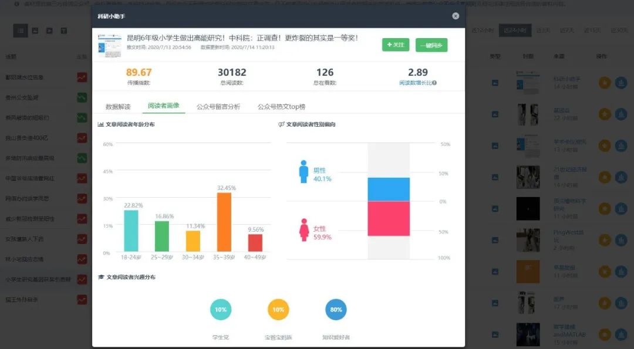Select image view icon in background toolbar
This screenshot has width=634, height=349.
[x=35, y=31]
